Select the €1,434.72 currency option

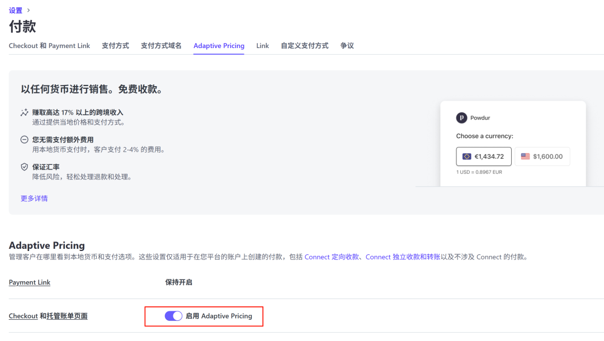483,156
